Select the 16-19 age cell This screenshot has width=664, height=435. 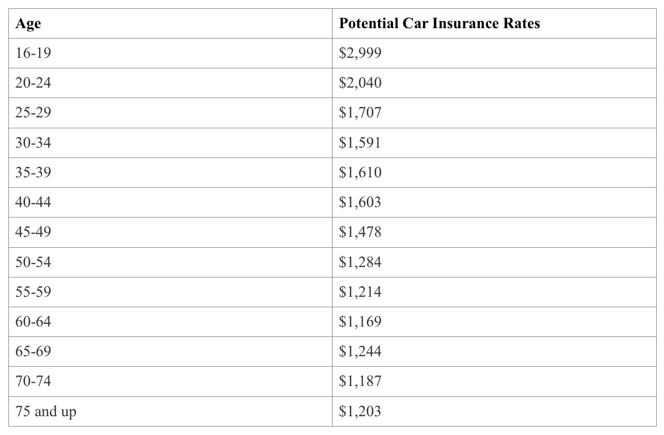click(33, 53)
